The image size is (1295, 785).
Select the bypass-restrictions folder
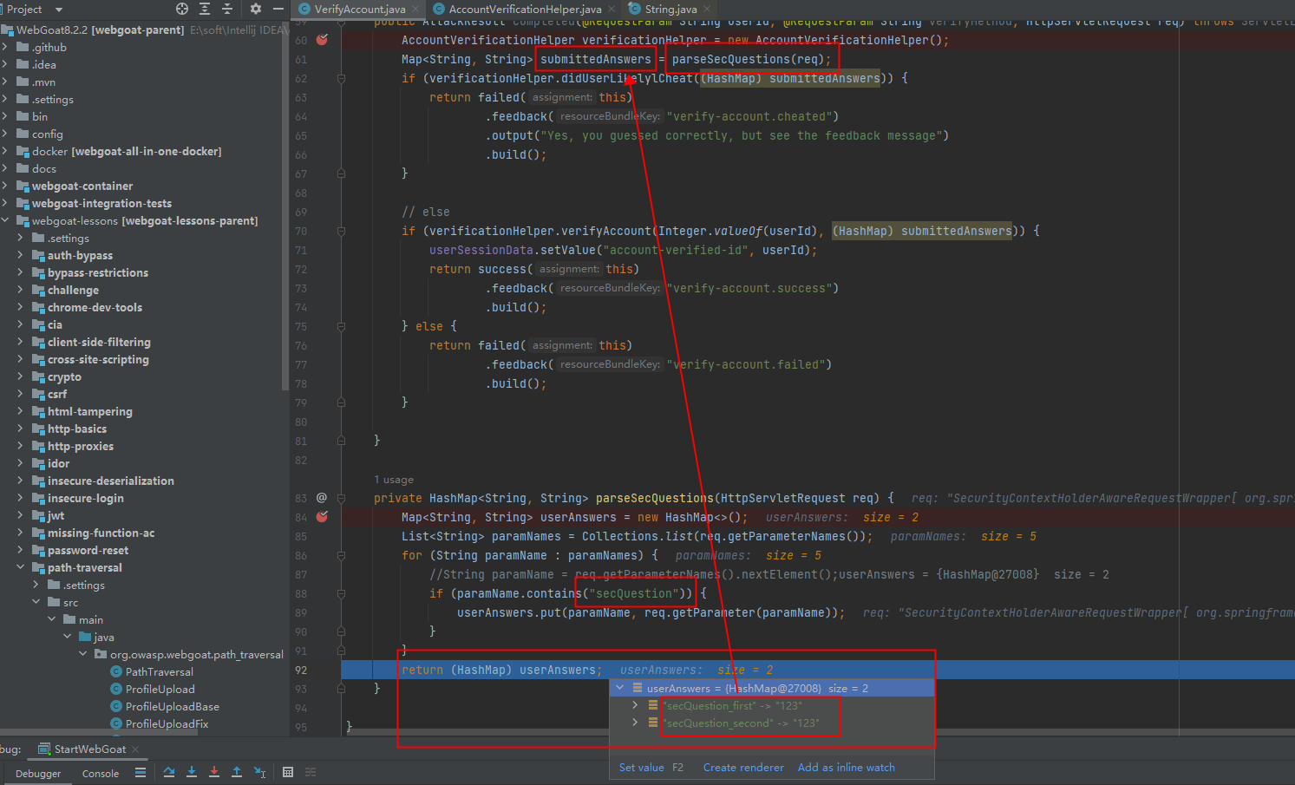(x=98, y=272)
